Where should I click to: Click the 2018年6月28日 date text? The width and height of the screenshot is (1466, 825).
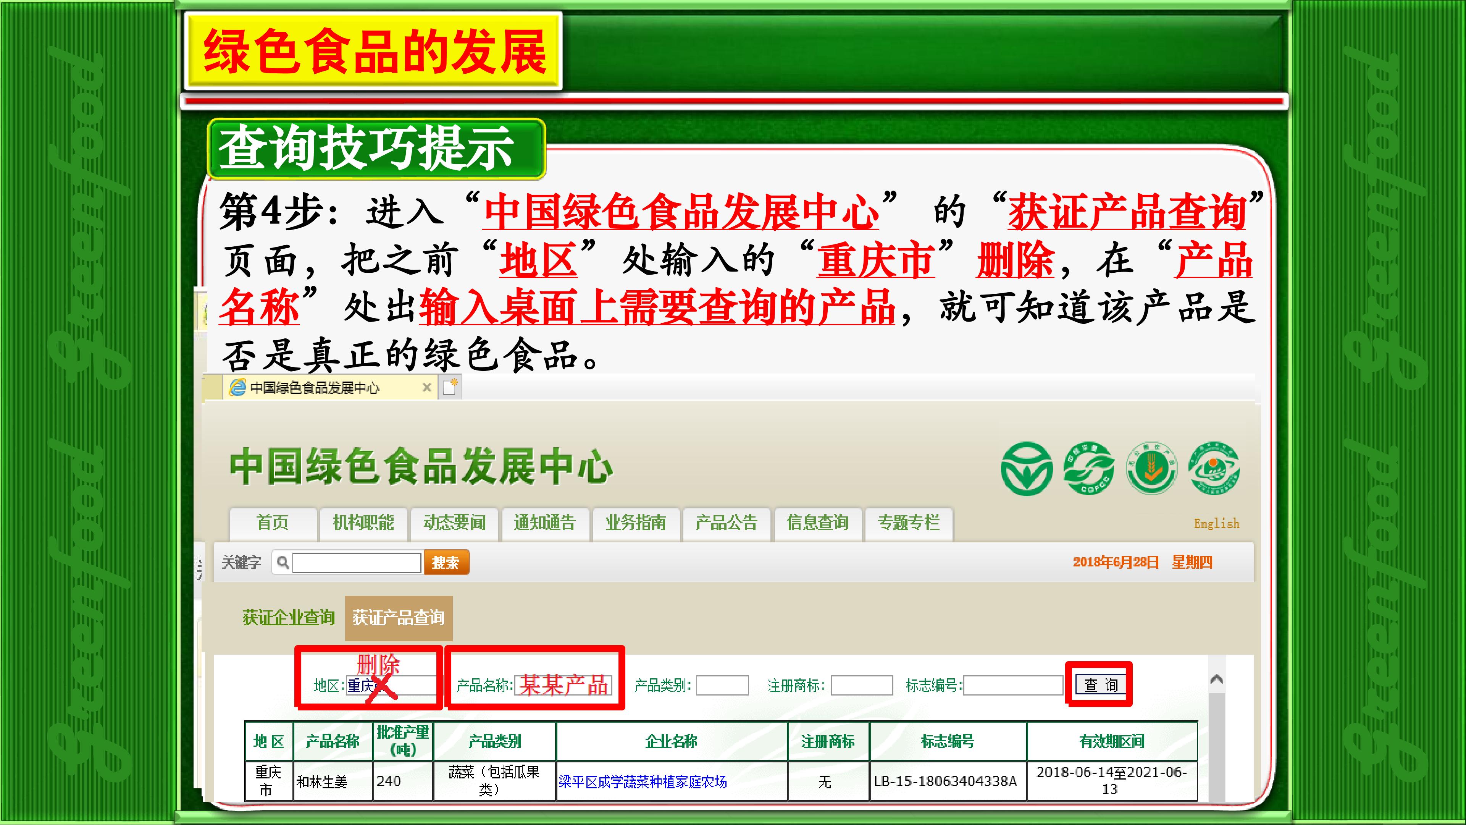[1116, 563]
